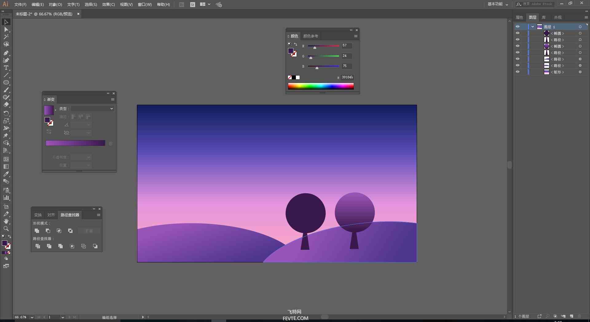Image resolution: width=590 pixels, height=322 pixels.
Task: Click target circle of 矩形 sublayer
Action: pos(580,72)
